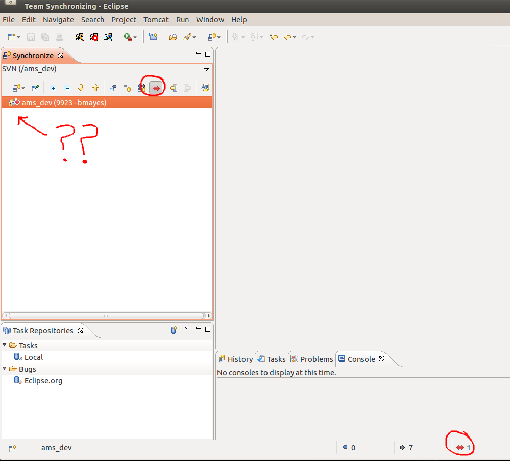Image resolution: width=510 pixels, height=461 pixels.
Task: Open Task Repositories view menu triangle
Action: [187, 328]
